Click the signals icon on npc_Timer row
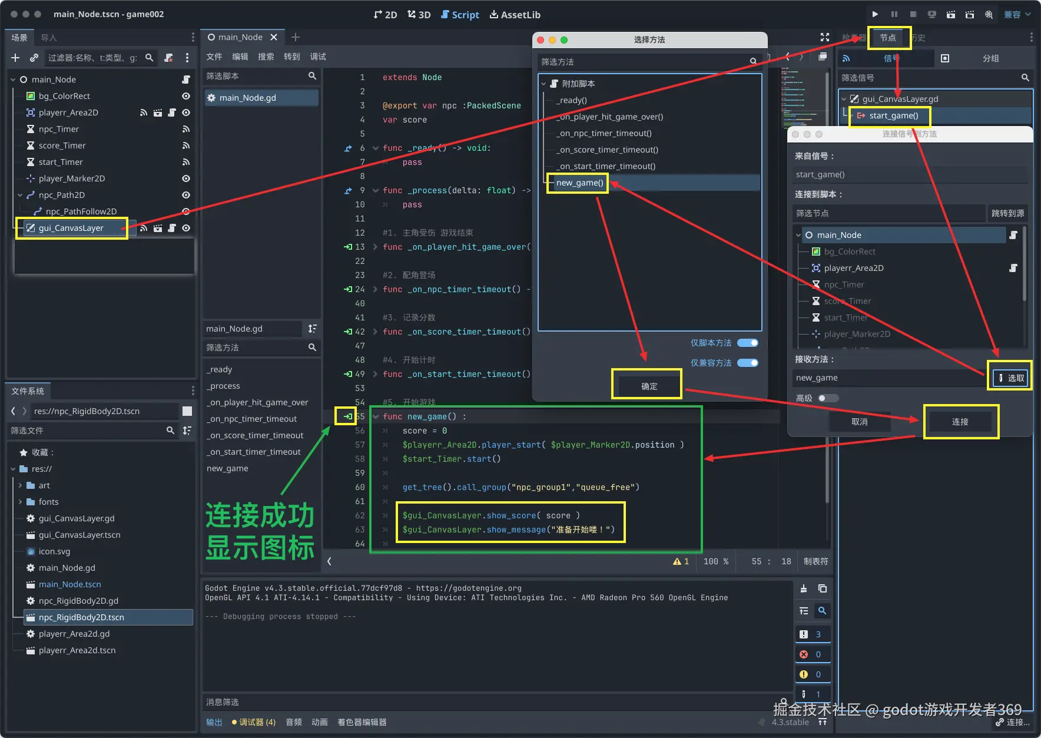1041x738 pixels. pos(186,129)
